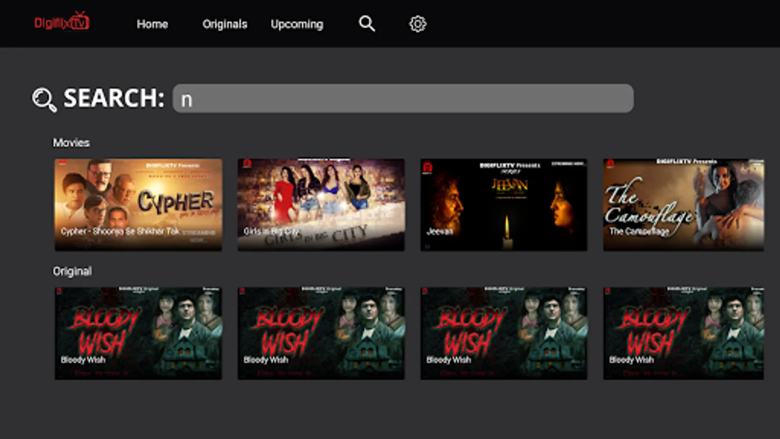Choose The Camouflage movie thumbnail
The image size is (780, 439).
tap(683, 205)
